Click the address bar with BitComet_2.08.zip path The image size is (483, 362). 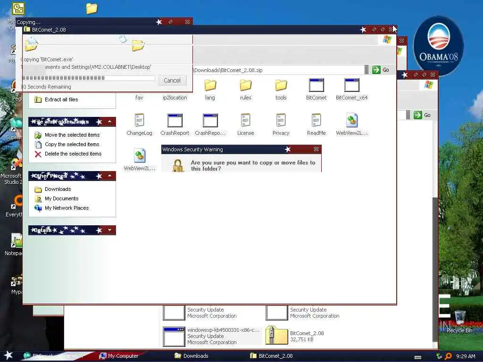pyautogui.click(x=278, y=70)
